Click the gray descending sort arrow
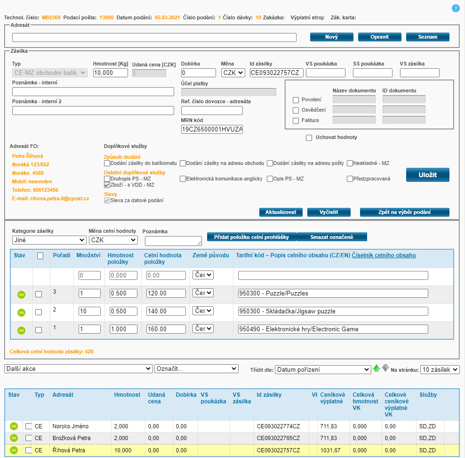The height and width of the screenshot is (458, 465). click(x=385, y=368)
